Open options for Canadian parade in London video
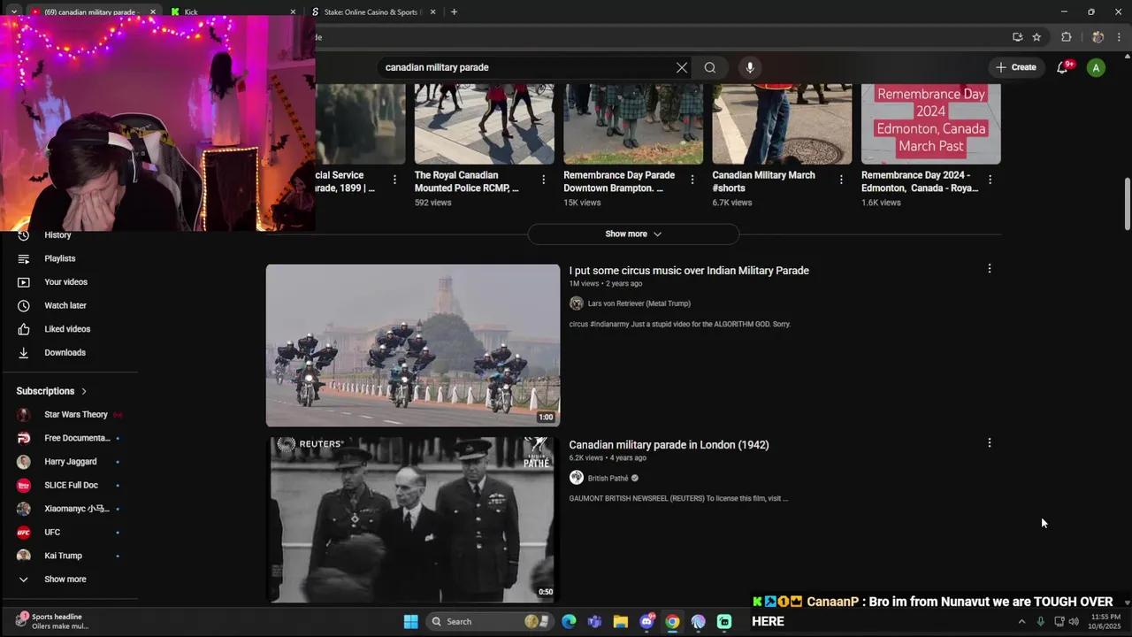The width and height of the screenshot is (1132, 637). pos(990,443)
